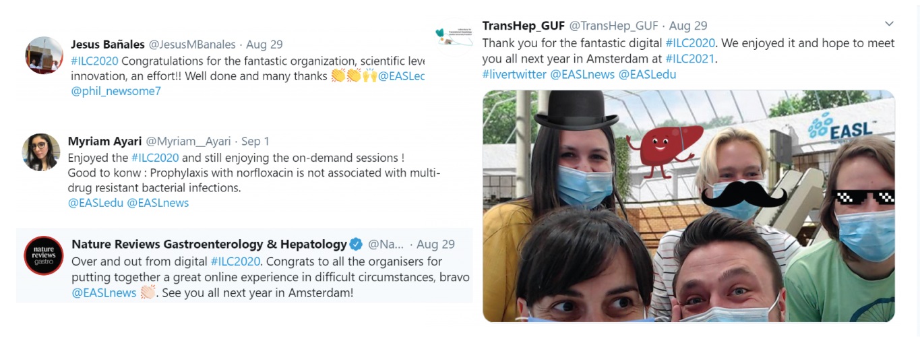Screen dimensions: 920x341
Task: Click the blue verified badge icon
Action: pyautogui.click(x=356, y=244)
